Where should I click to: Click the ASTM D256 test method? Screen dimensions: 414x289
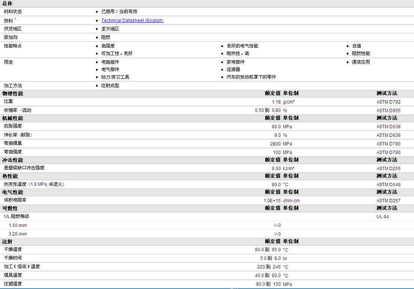coord(389,169)
